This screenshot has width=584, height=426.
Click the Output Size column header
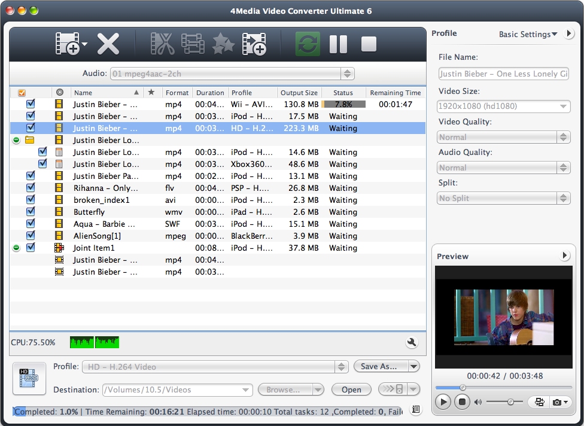299,93
